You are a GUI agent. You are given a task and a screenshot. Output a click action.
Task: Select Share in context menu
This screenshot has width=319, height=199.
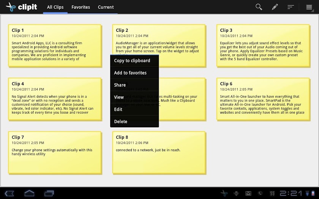point(134,85)
